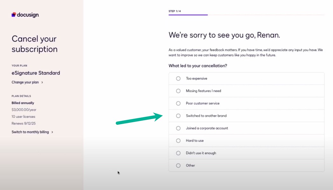This screenshot has width=333, height=190.
Task: Select the "Other" cancellation reason
Action: 178,165
